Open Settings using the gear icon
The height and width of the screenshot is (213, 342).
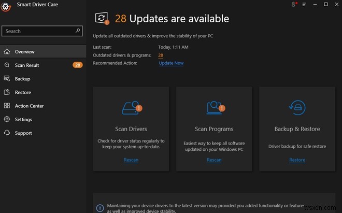pyautogui.click(x=7, y=119)
